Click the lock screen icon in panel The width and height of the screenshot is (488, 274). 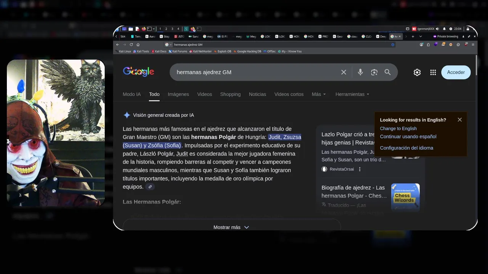(x=468, y=29)
